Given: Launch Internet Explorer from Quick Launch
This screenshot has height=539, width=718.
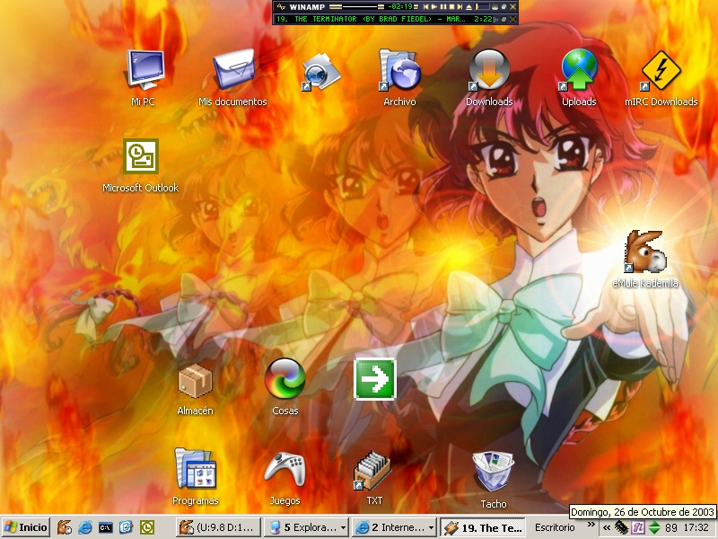Looking at the screenshot, I should coord(85,527).
